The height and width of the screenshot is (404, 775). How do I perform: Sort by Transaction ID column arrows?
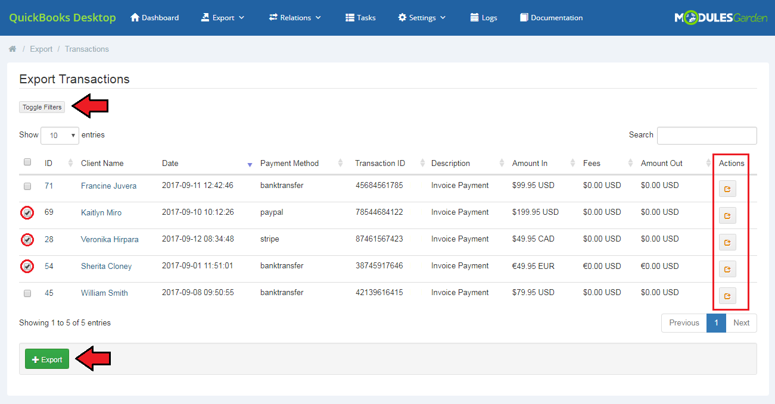click(x=422, y=163)
